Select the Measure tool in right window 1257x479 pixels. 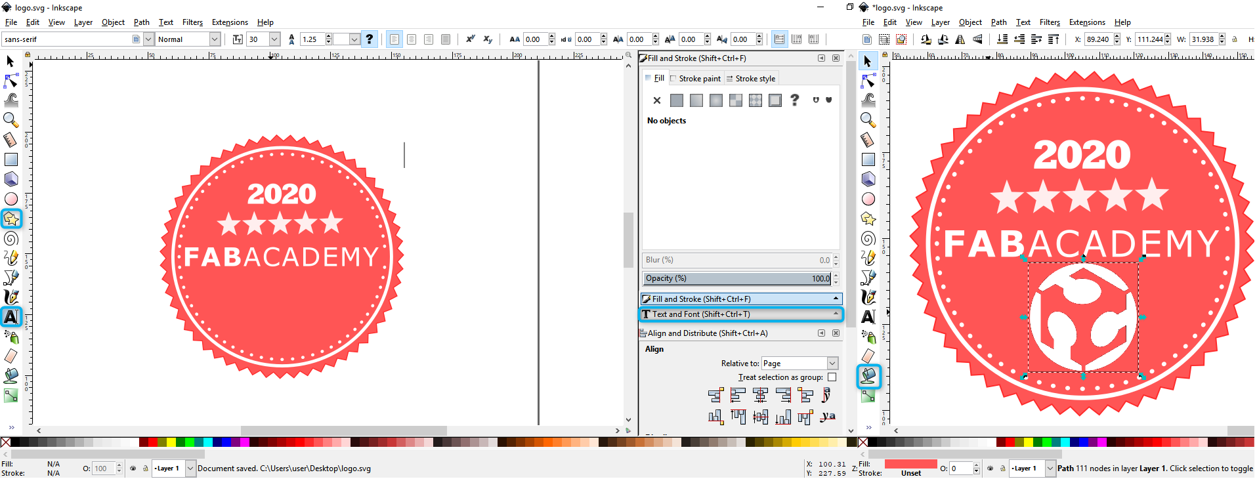[x=868, y=140]
